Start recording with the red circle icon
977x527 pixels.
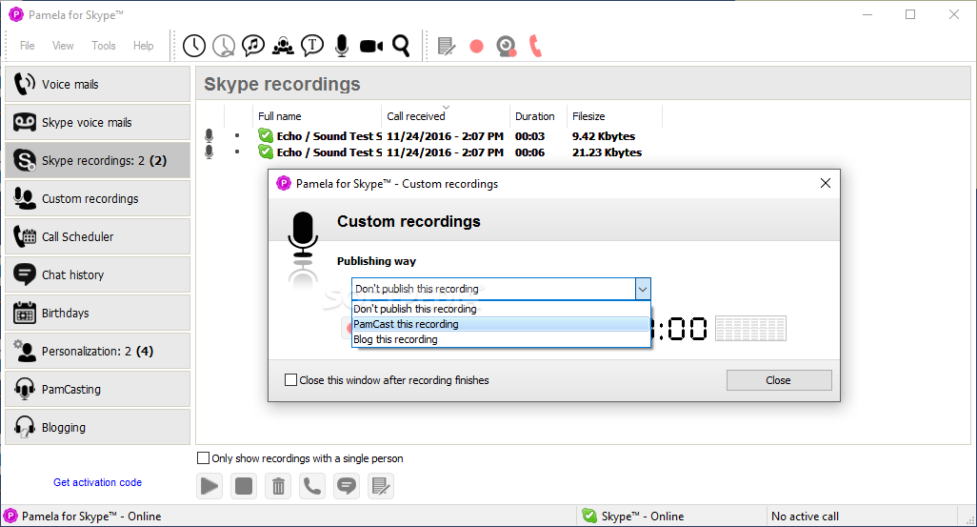tap(477, 46)
